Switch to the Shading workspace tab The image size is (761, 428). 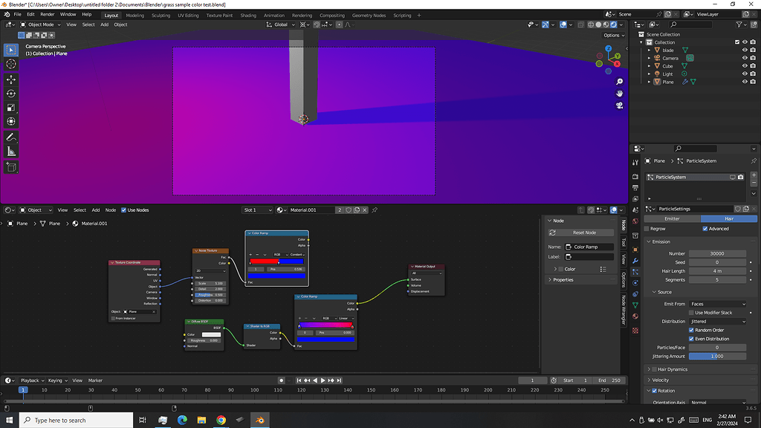click(248, 16)
